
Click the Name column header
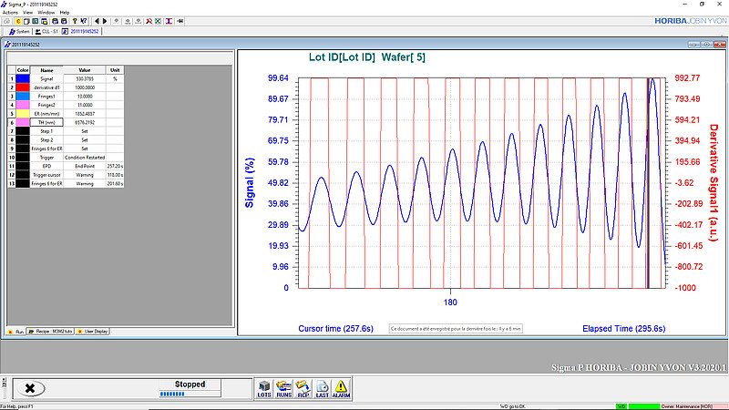[46, 70]
